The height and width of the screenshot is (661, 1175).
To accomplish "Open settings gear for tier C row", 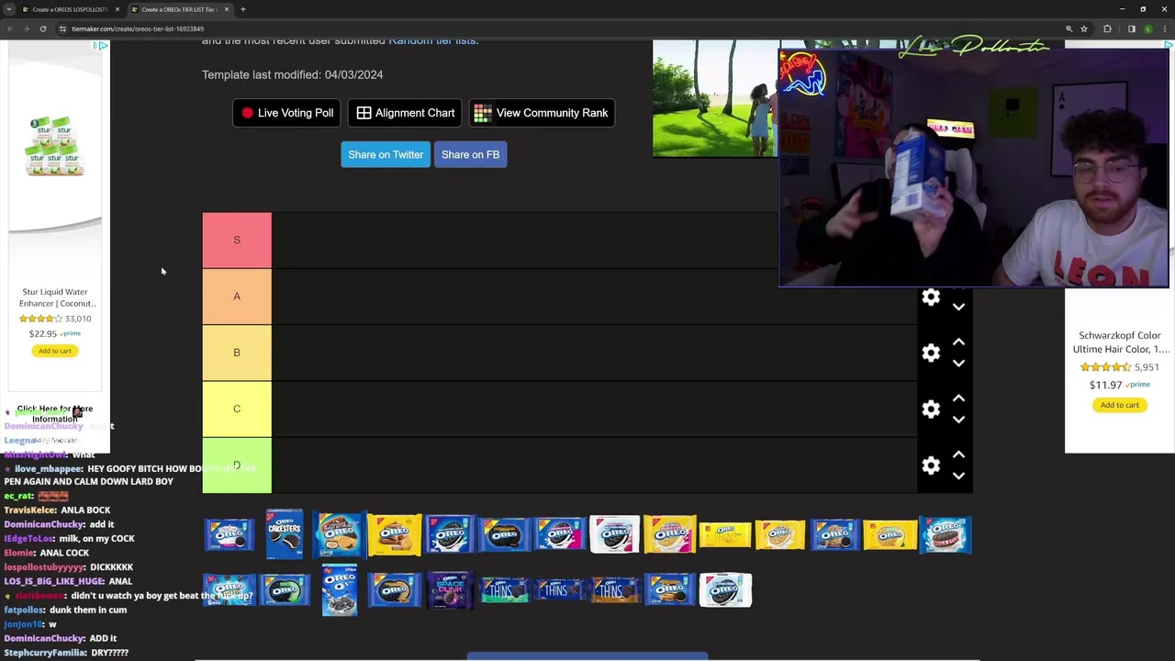I will (931, 409).
